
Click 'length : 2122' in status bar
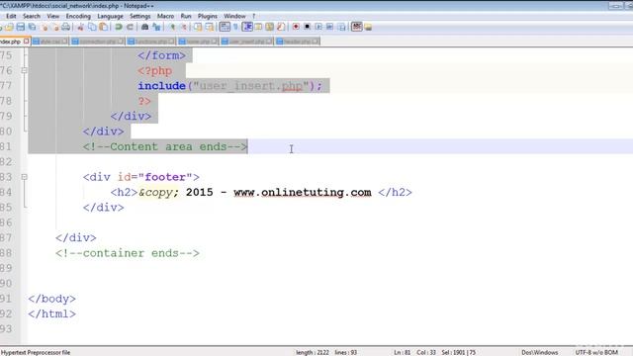click(x=313, y=352)
